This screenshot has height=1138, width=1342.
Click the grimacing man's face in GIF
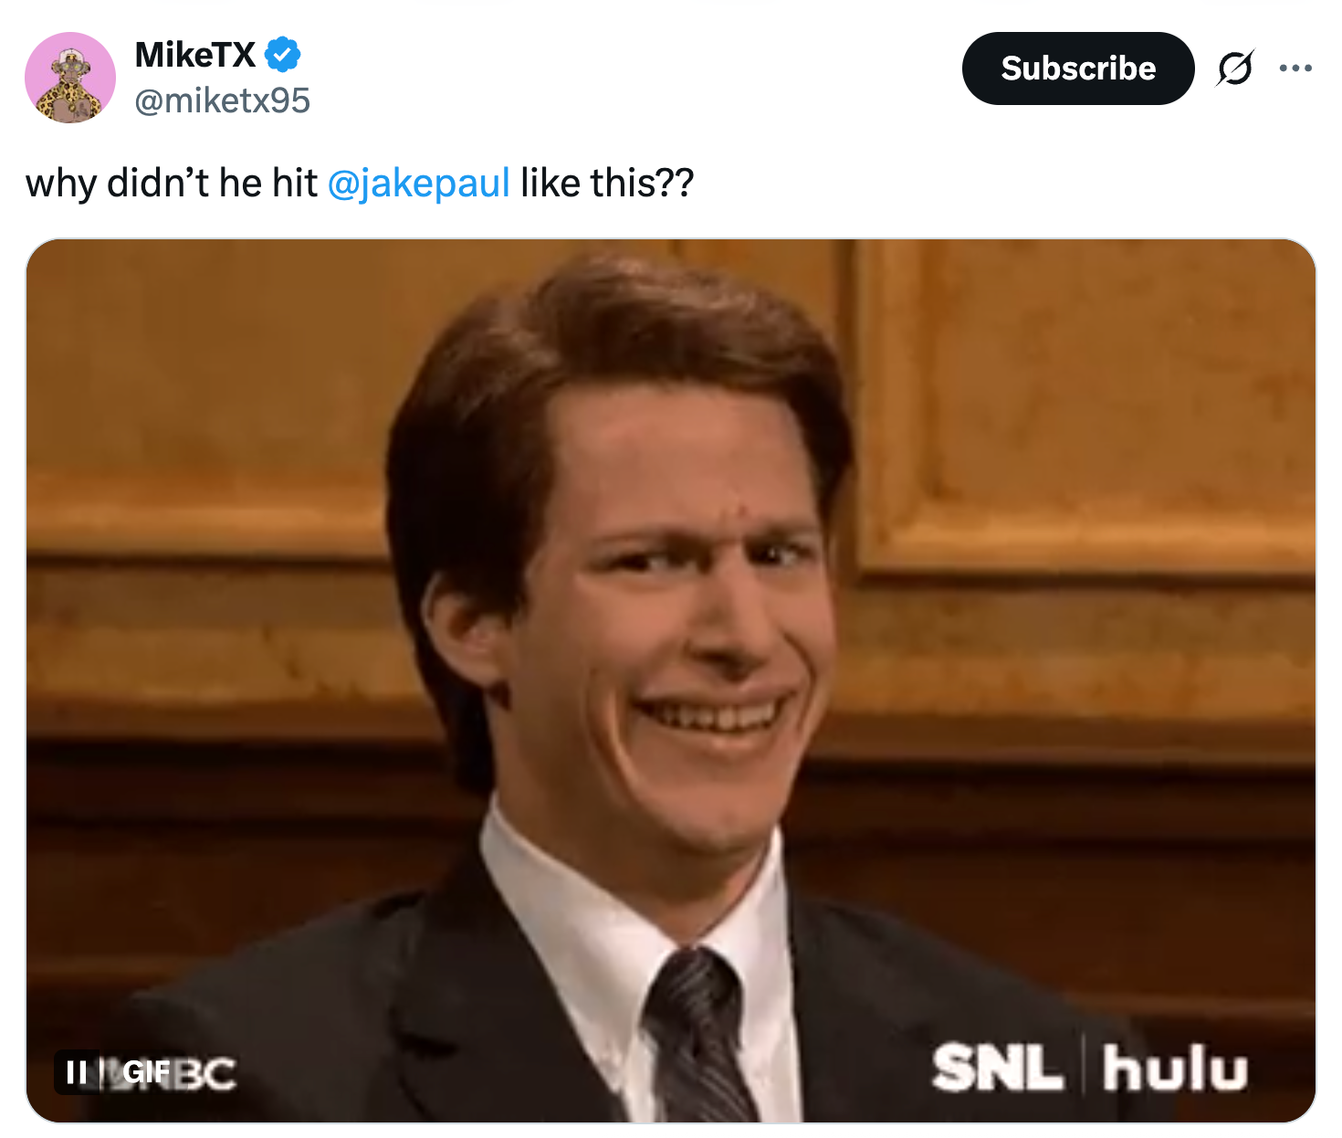click(x=694, y=621)
